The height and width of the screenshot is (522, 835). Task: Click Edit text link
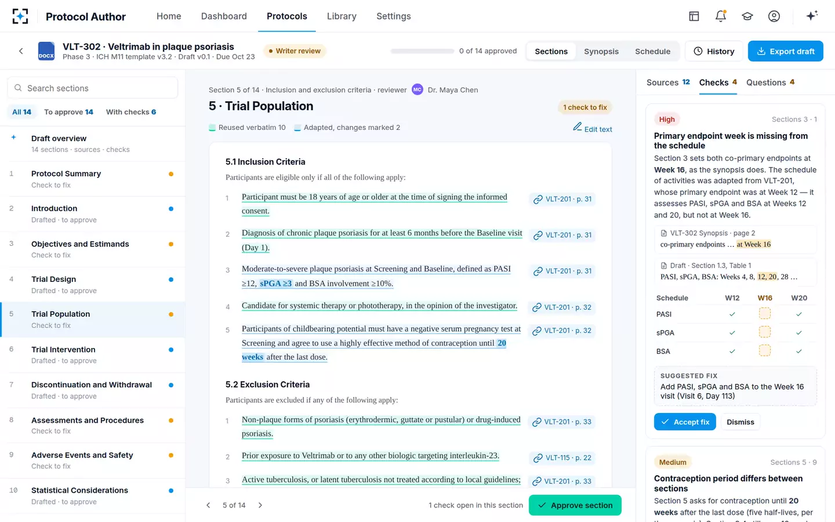(x=593, y=128)
